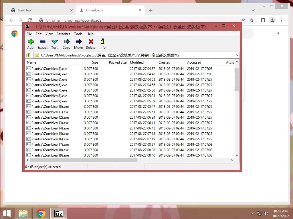293x219 pixels.
Task: Select PlantsVsZombies(12).exe
Action: [50, 117]
